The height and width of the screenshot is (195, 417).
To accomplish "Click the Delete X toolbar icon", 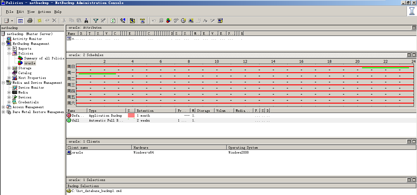I will (54, 21).
